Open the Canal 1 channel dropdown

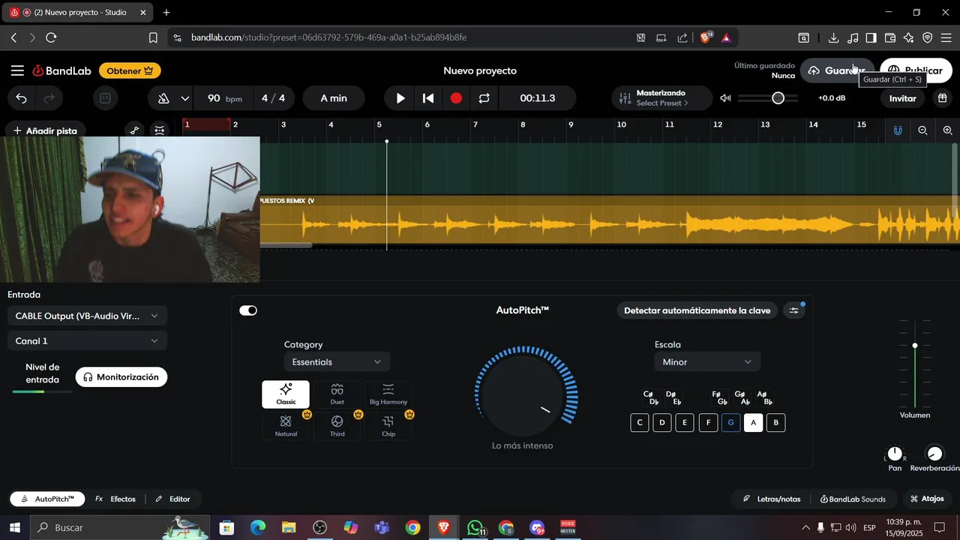click(x=87, y=341)
